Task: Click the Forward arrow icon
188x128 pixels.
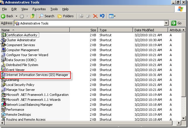Action: 22,16
